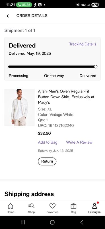Open the Shop search icon
The height and width of the screenshot is (229, 105).
coord(31,206)
